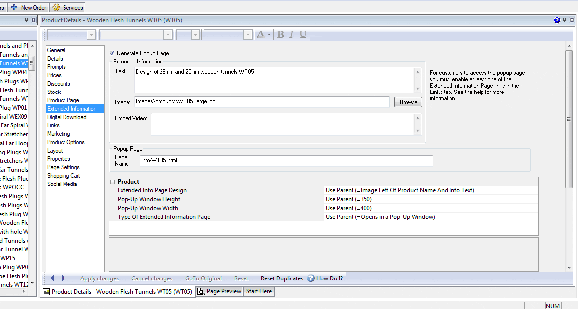Pin the Product Details panel

(x=564, y=20)
